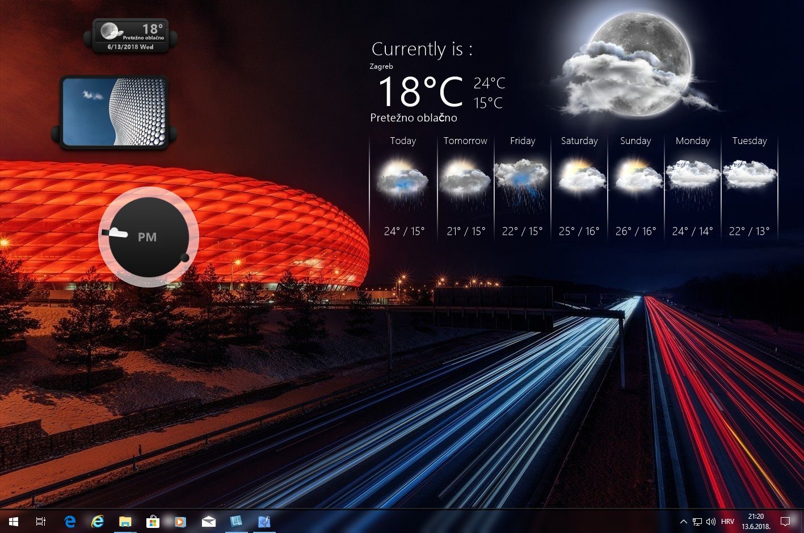Viewport: 804px width, 533px height.
Task: Click the daily high 24°C value
Action: (489, 83)
